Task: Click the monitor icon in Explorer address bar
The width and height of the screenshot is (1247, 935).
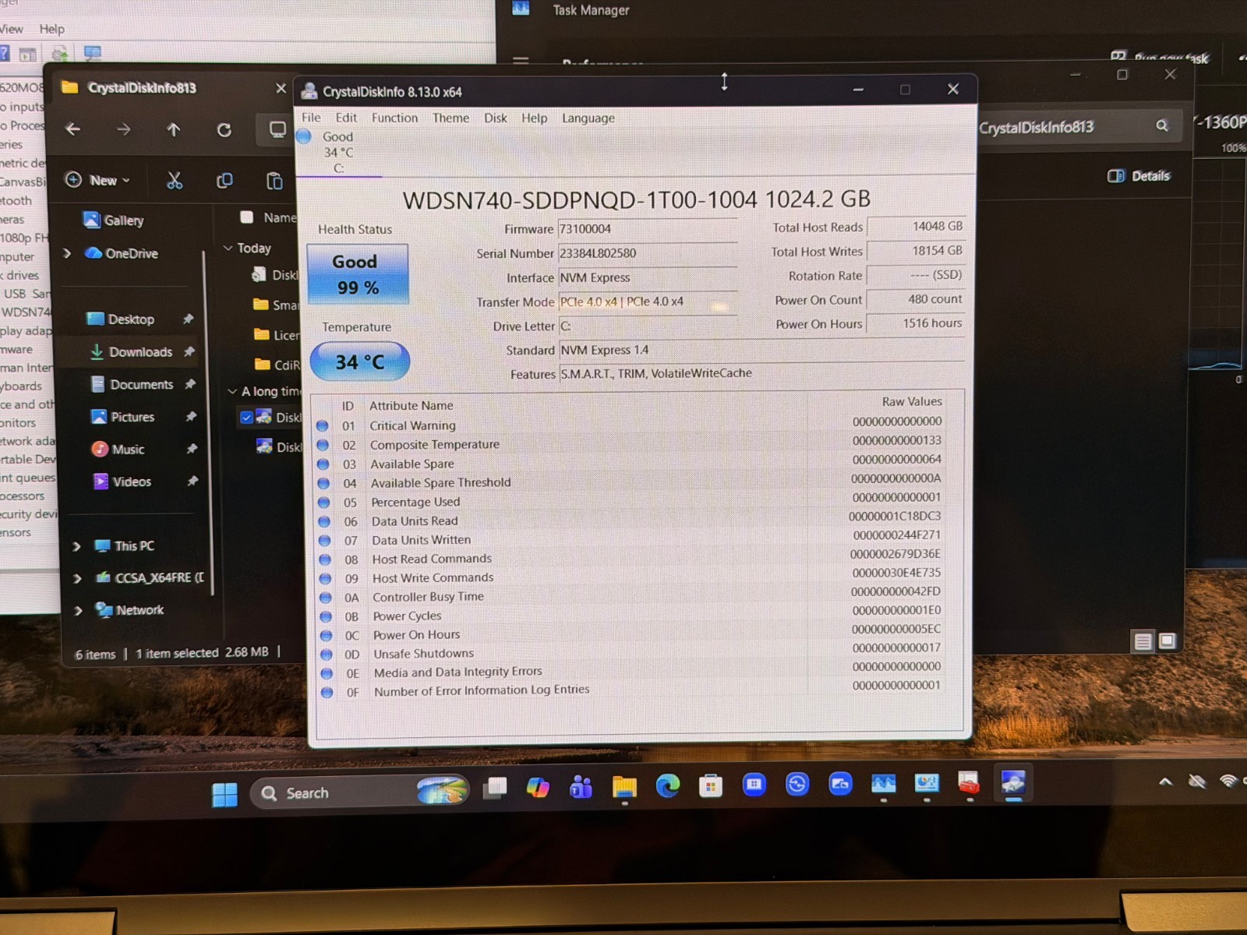Action: (x=277, y=129)
